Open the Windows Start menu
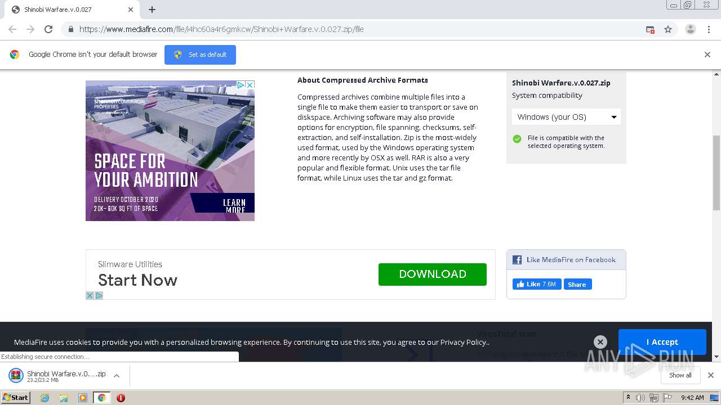The width and height of the screenshot is (721, 405). tap(15, 397)
